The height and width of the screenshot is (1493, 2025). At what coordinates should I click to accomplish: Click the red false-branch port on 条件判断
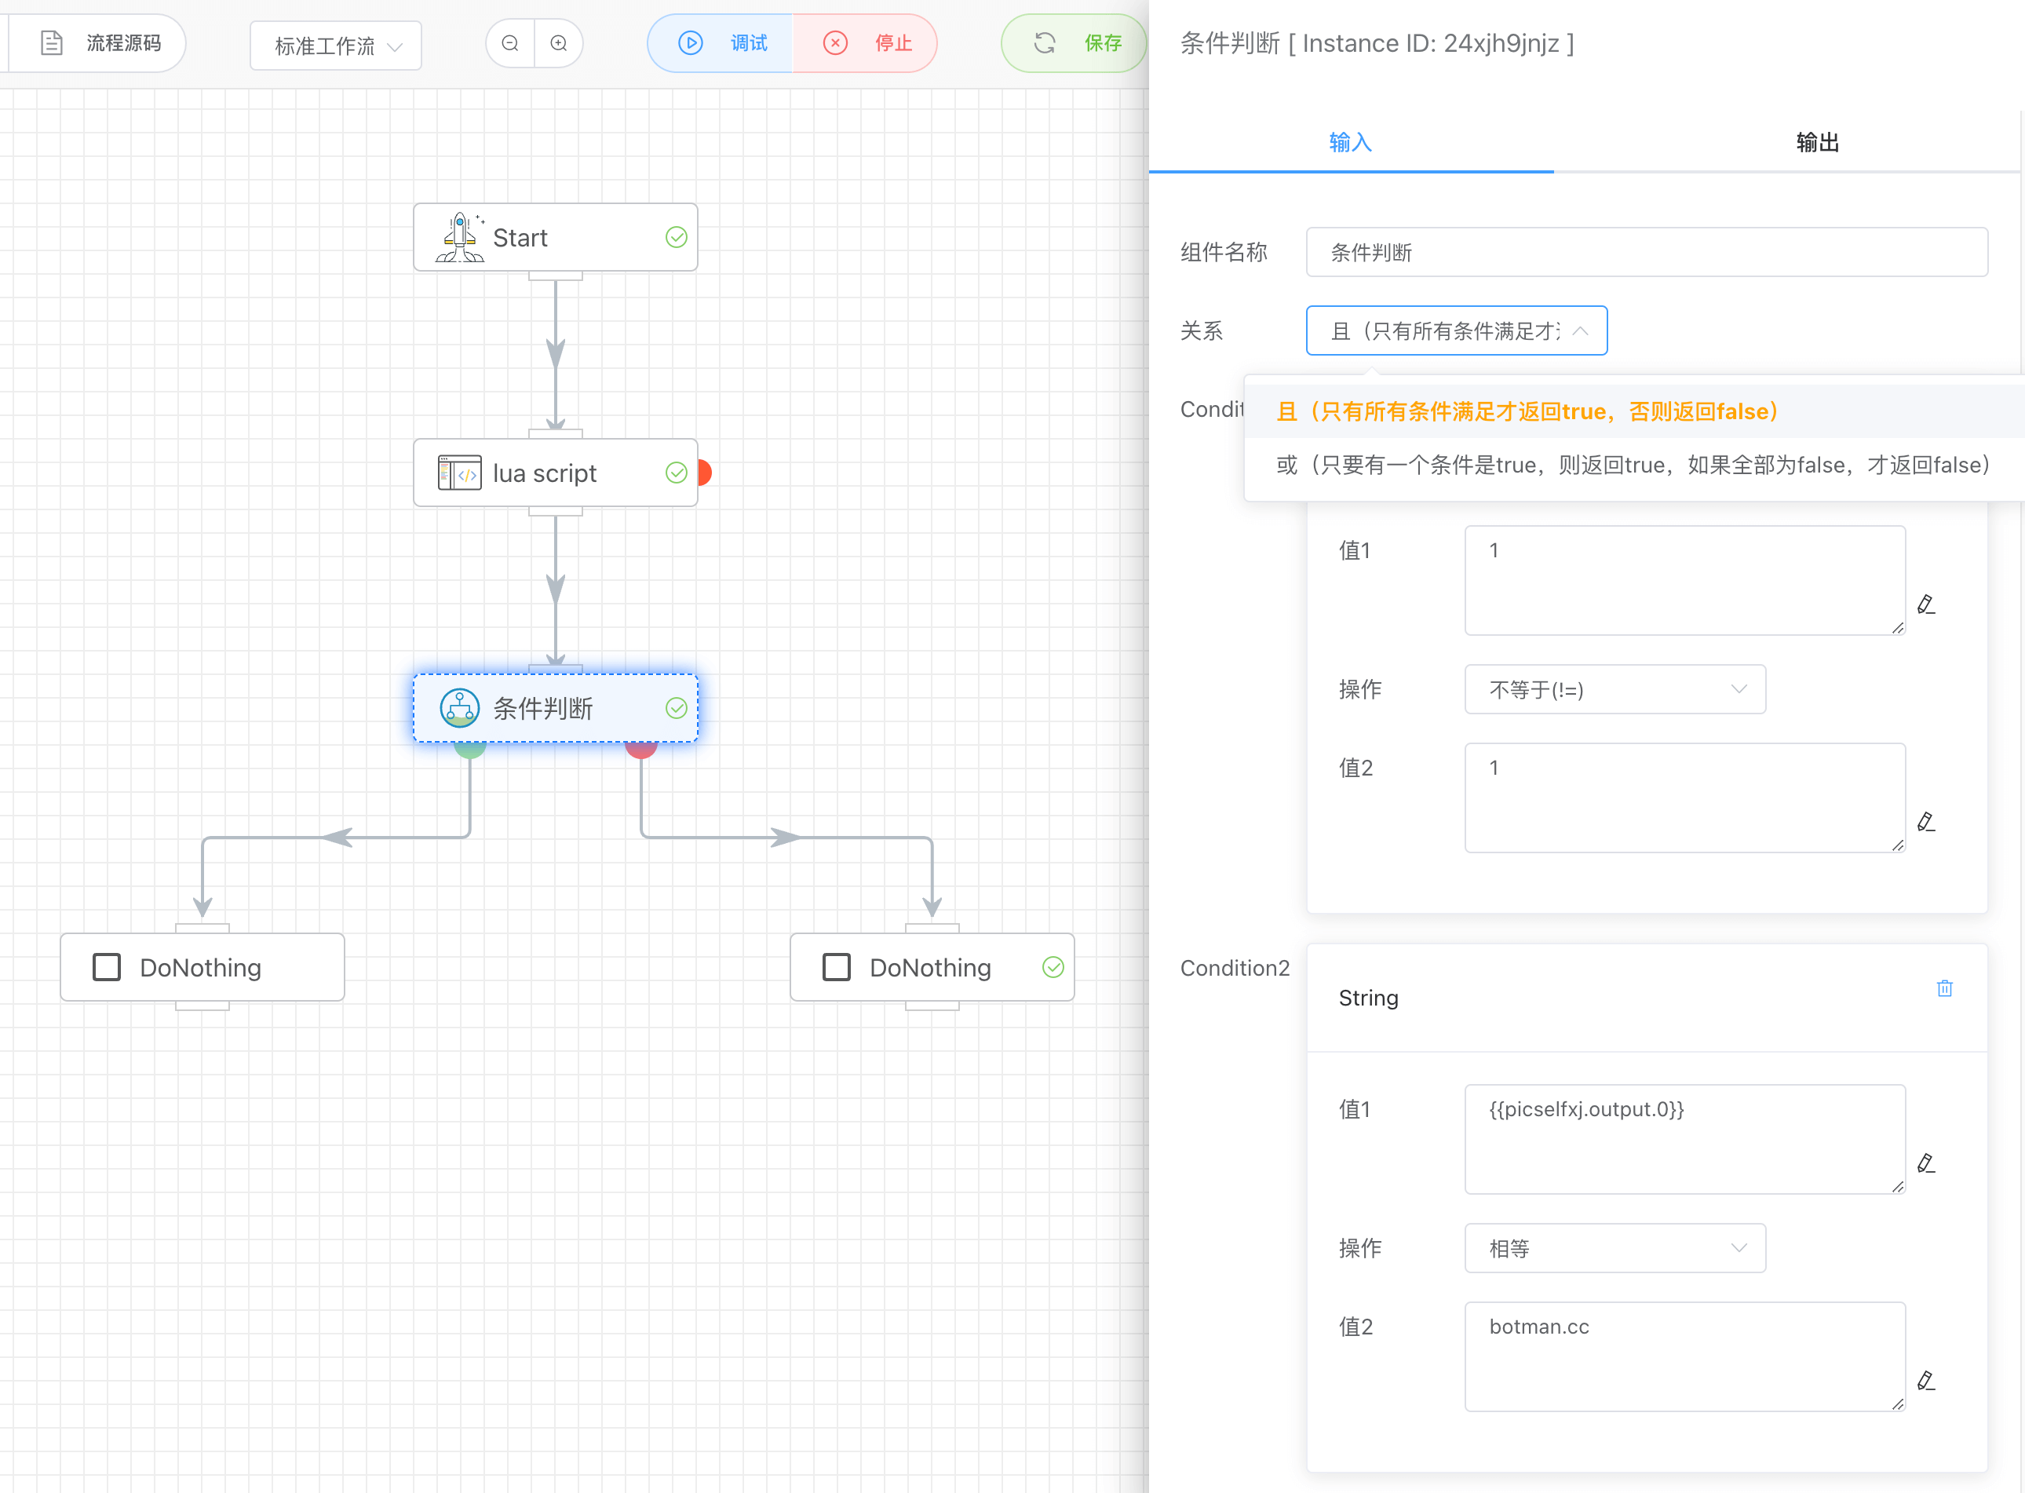(640, 750)
